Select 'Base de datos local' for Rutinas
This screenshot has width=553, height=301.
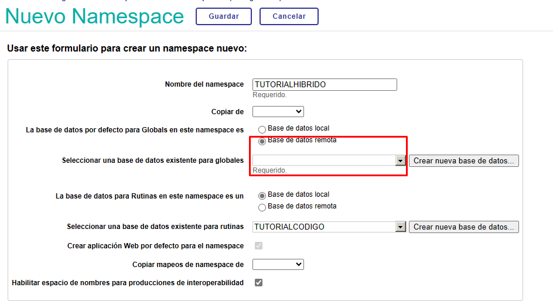(x=262, y=195)
